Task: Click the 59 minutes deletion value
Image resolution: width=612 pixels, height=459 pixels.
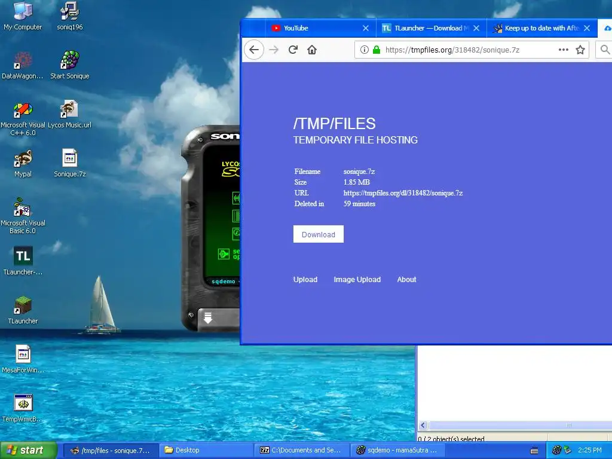Action: (x=359, y=204)
